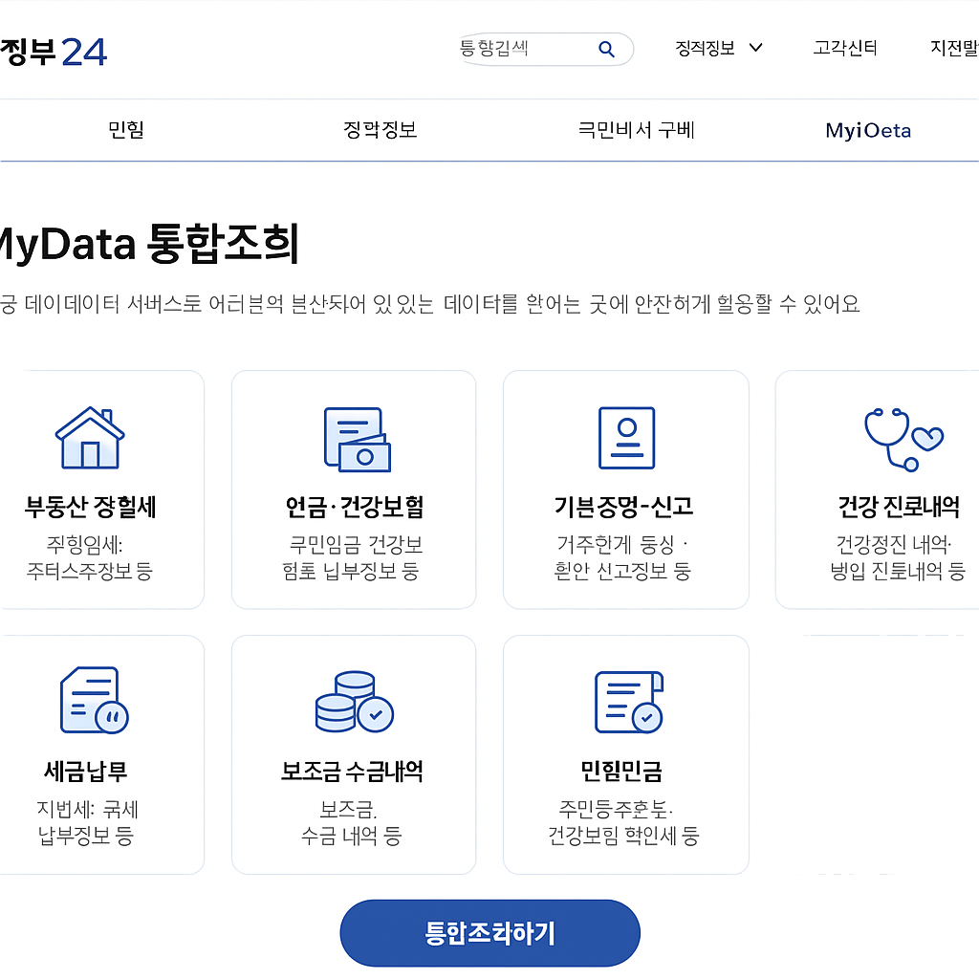Viewport: 979px width, 979px height.
Task: Select the ID card icon for 기본증명-신고
Action: 625,438
